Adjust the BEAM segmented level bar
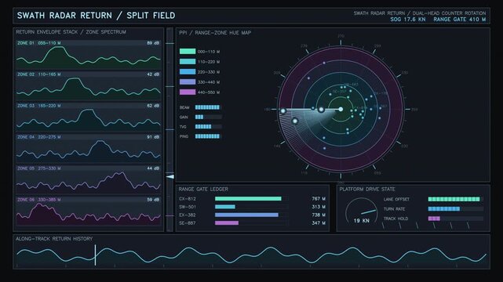The image size is (503, 282). (x=209, y=107)
